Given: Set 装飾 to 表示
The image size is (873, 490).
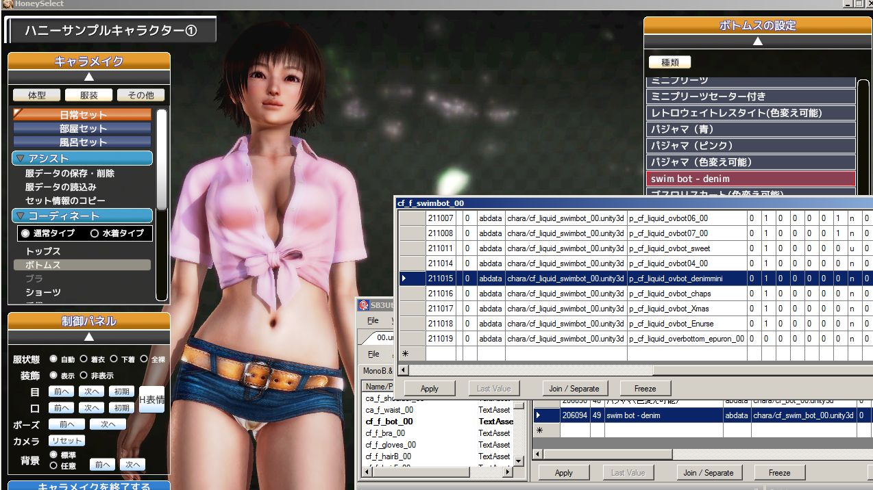Looking at the screenshot, I should coord(53,375).
